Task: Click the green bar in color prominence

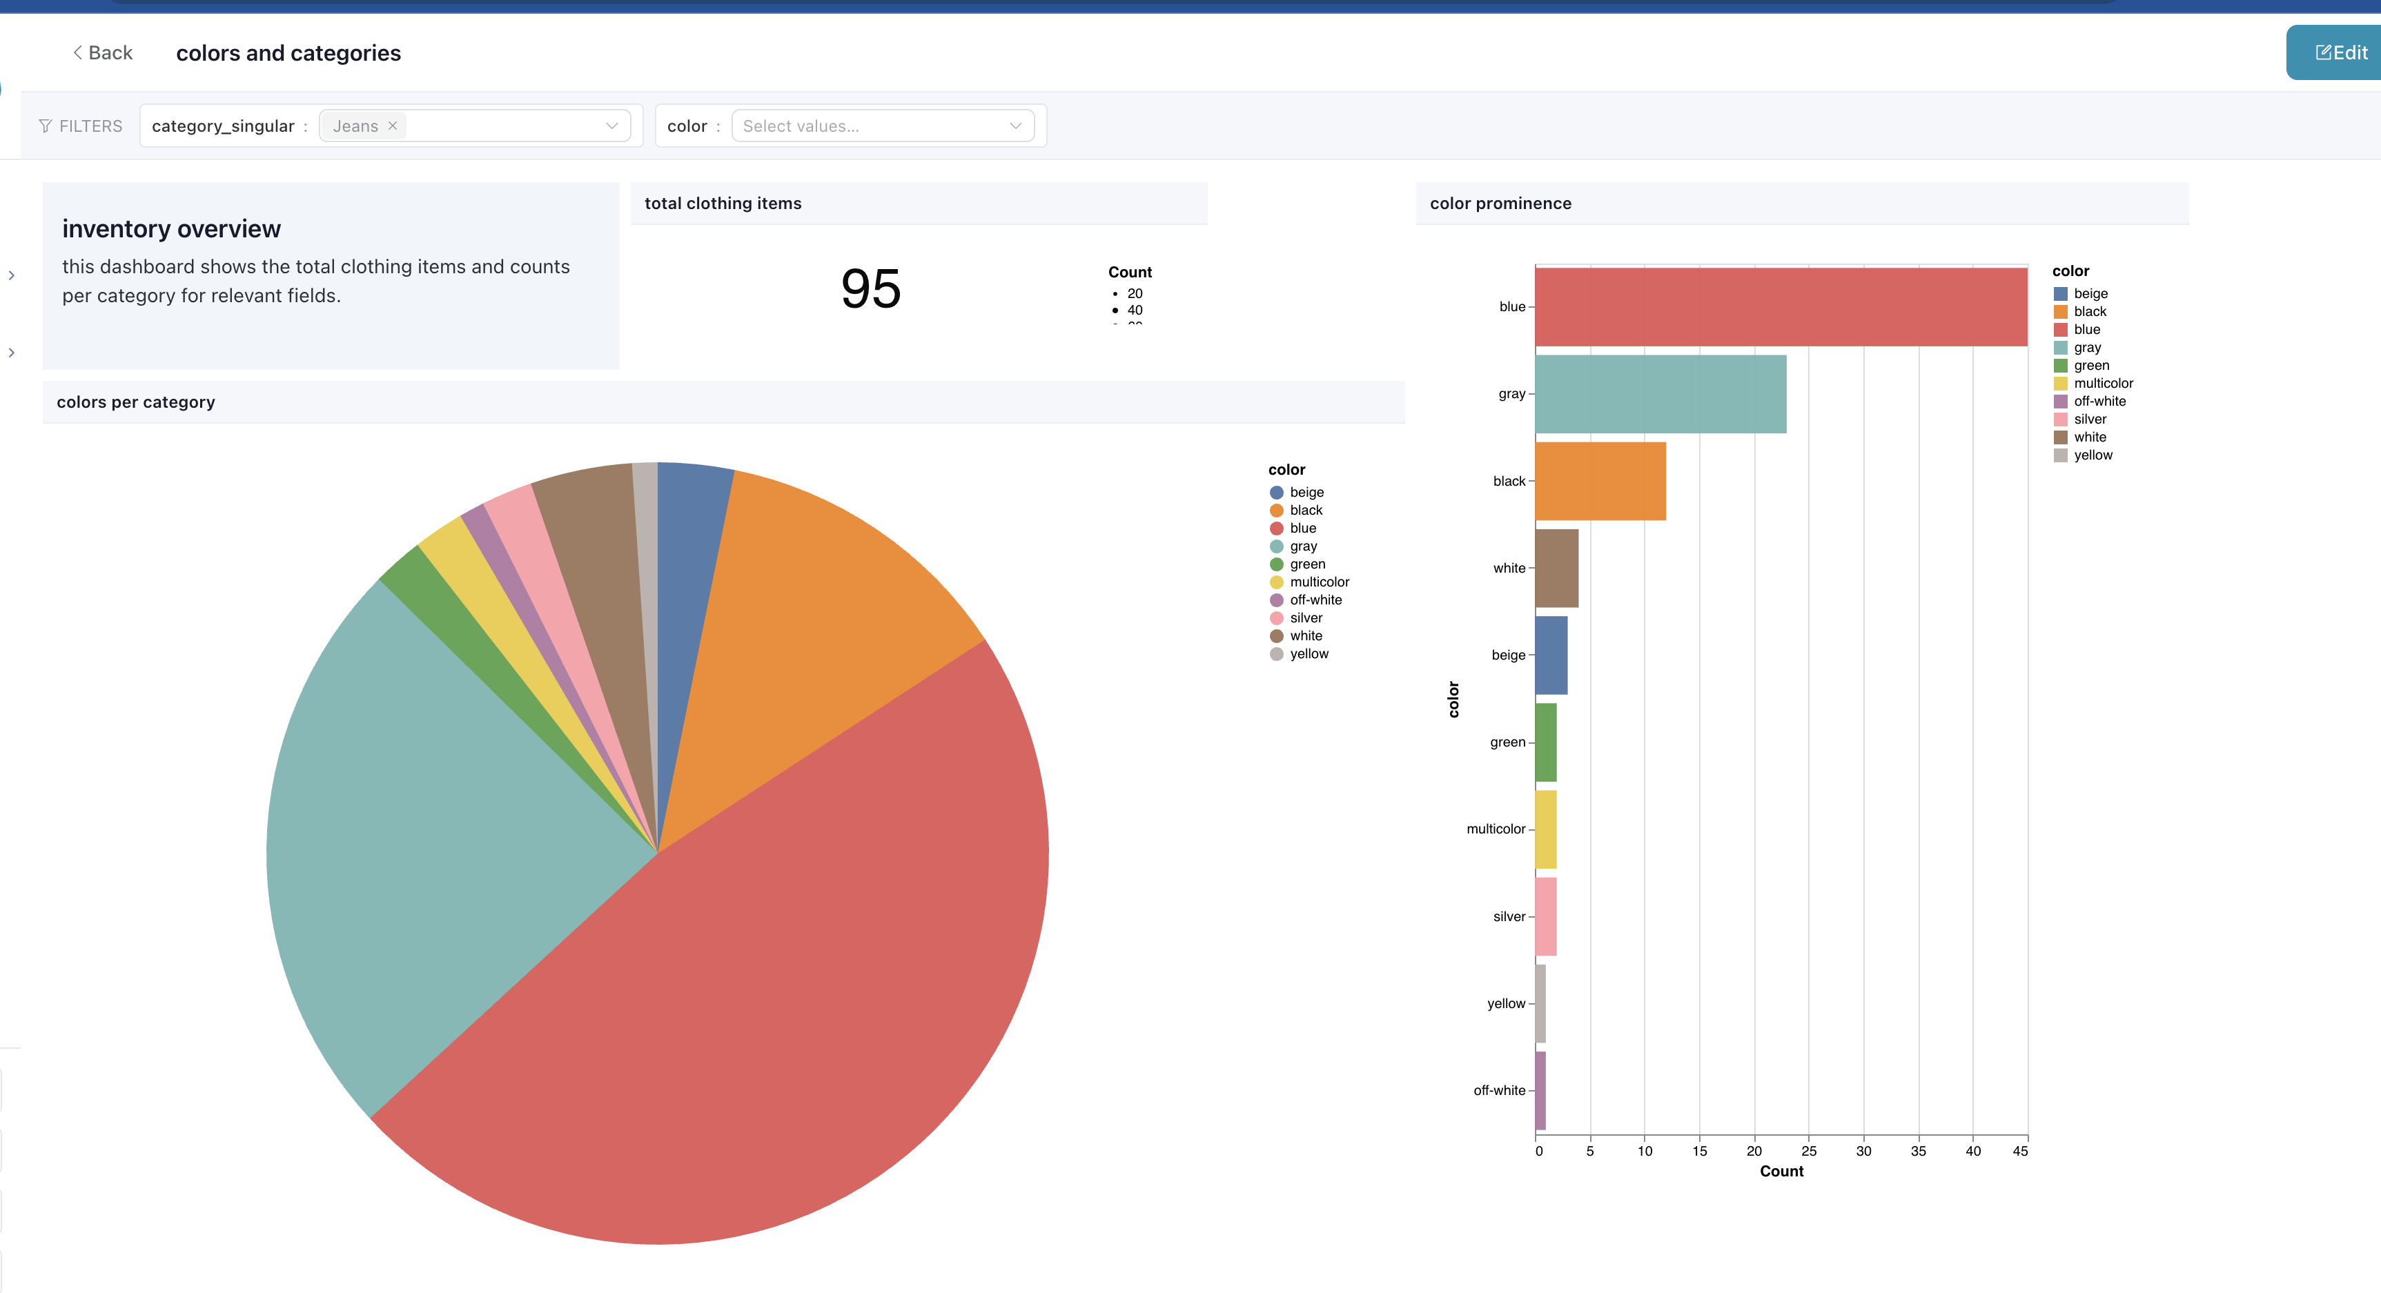Action: click(x=1547, y=742)
